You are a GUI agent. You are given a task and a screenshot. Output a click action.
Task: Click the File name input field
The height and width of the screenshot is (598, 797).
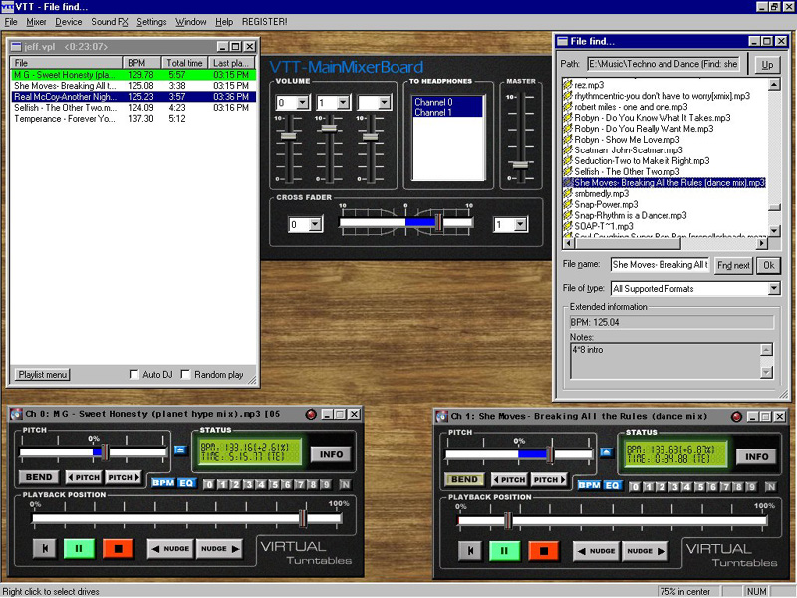(660, 265)
